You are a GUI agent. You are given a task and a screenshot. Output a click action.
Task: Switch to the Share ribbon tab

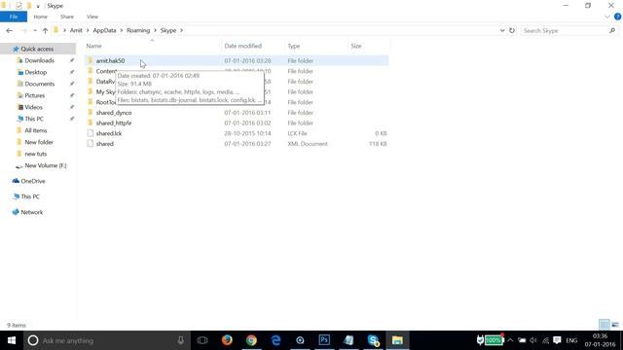point(67,17)
